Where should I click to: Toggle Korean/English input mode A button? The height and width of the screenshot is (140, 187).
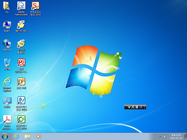coord(133,107)
